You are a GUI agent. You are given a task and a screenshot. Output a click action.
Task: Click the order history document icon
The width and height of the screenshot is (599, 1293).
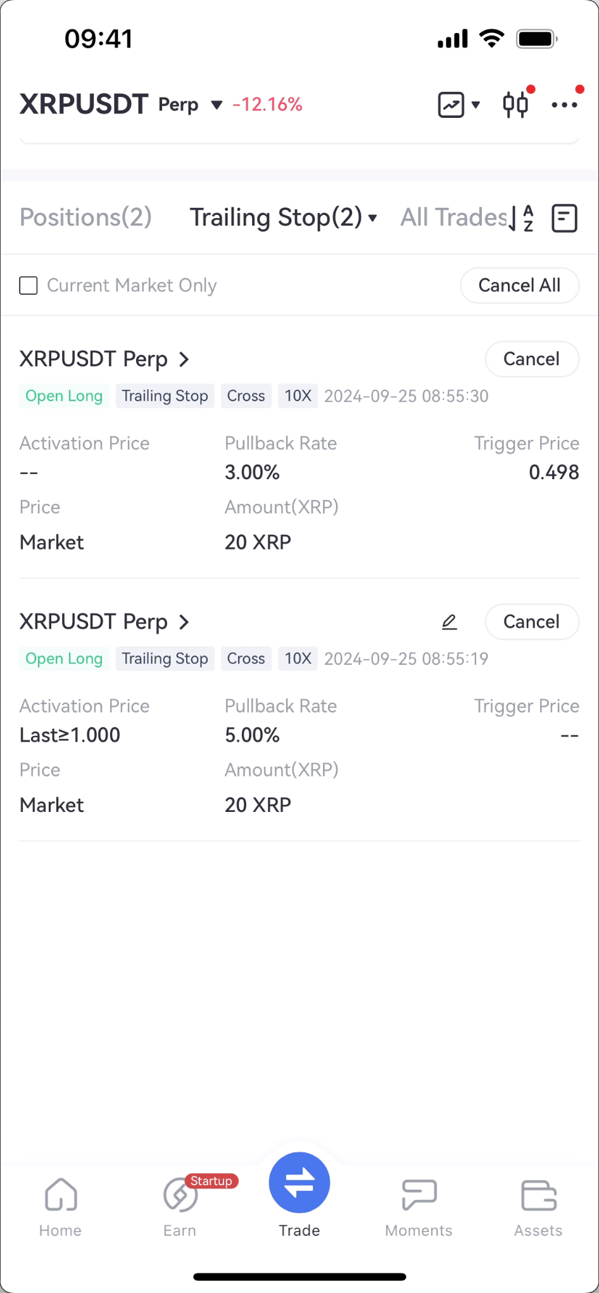coord(564,219)
